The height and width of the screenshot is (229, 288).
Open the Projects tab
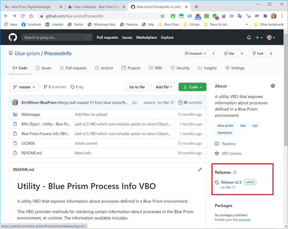[x=131, y=68]
